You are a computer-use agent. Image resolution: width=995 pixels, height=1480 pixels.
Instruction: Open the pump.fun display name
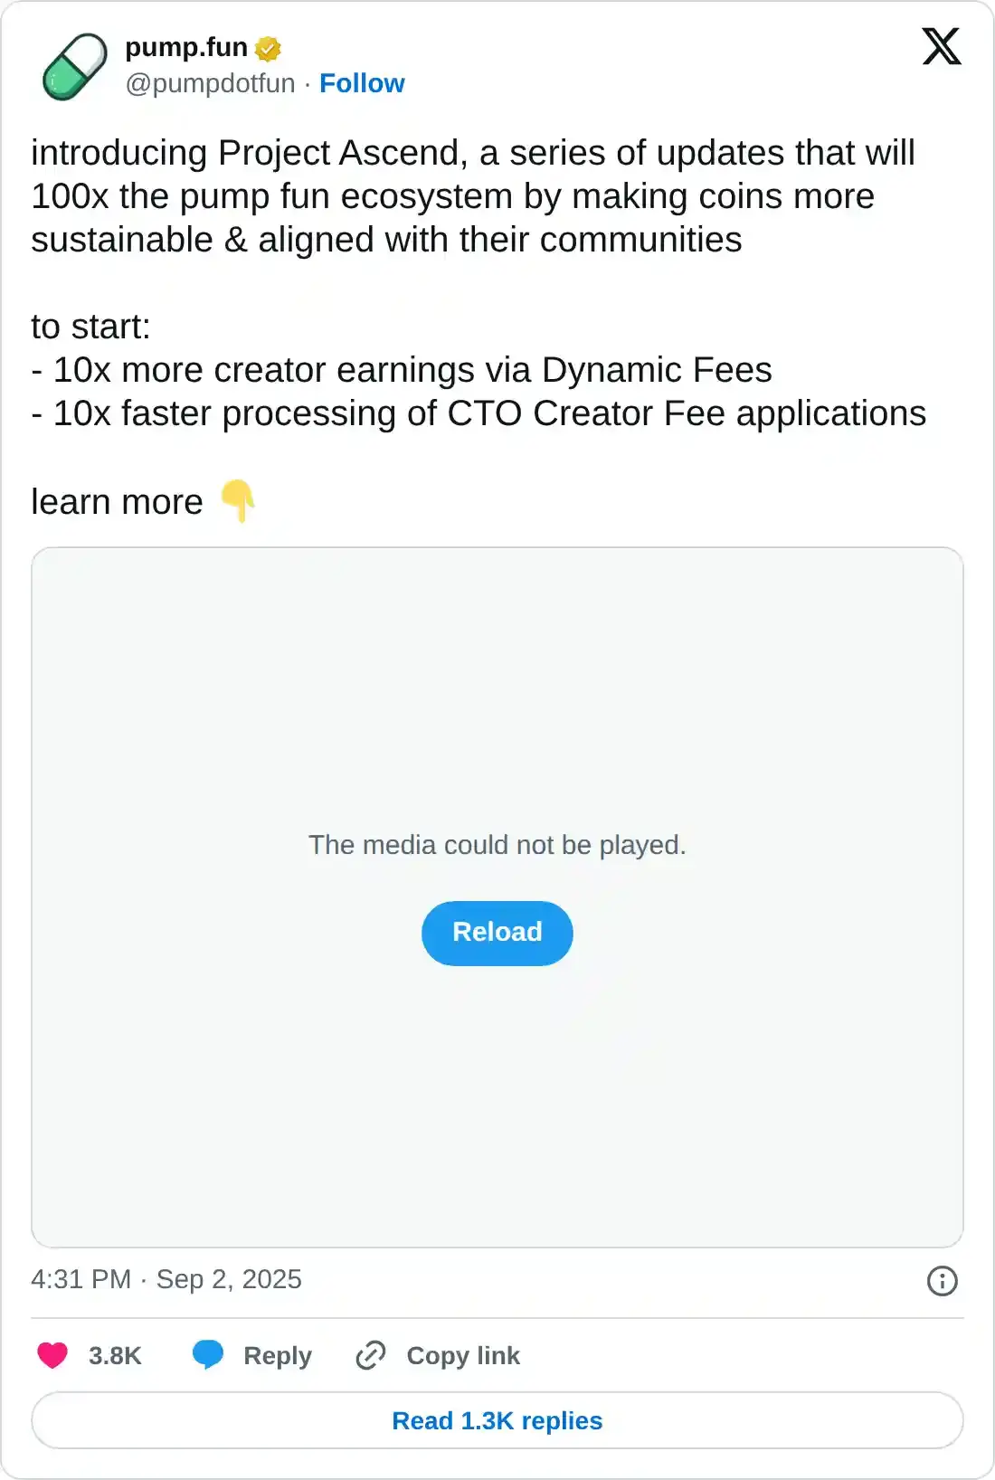click(185, 47)
